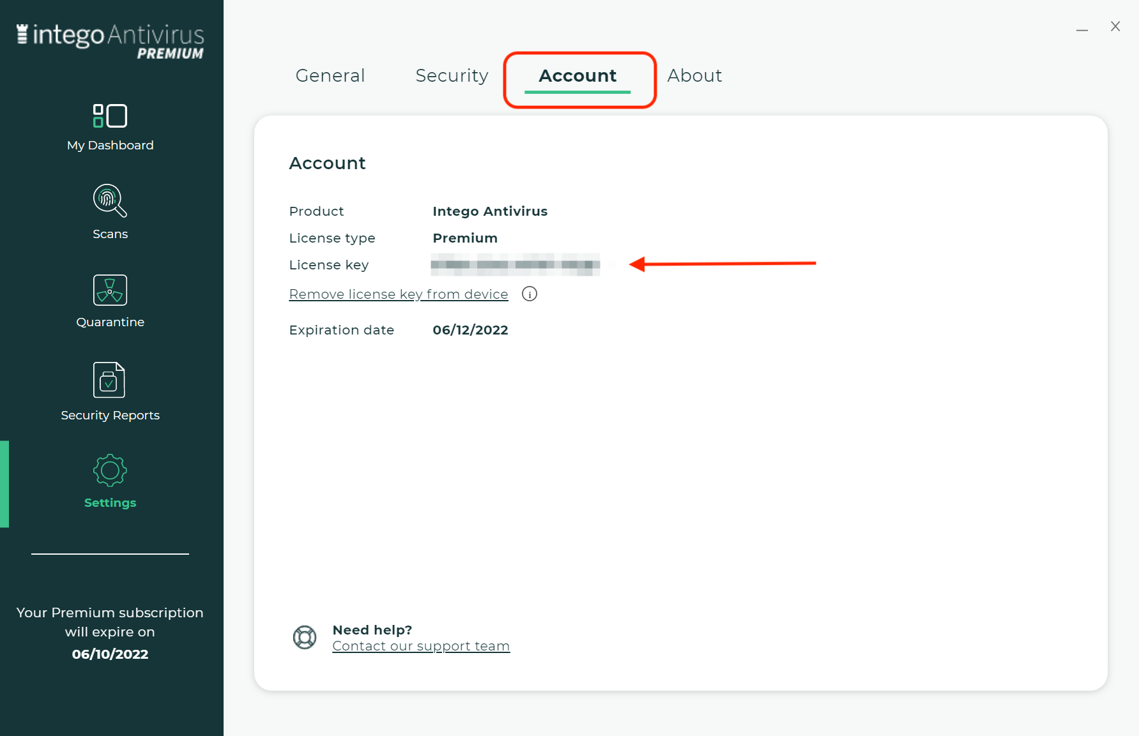Click the Account section heading
The height and width of the screenshot is (736, 1139).
pos(328,163)
